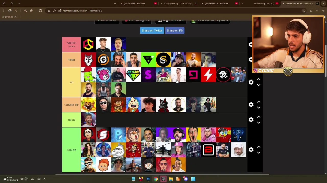
Task: Move the טוב tier row up
Action: pos(259,79)
